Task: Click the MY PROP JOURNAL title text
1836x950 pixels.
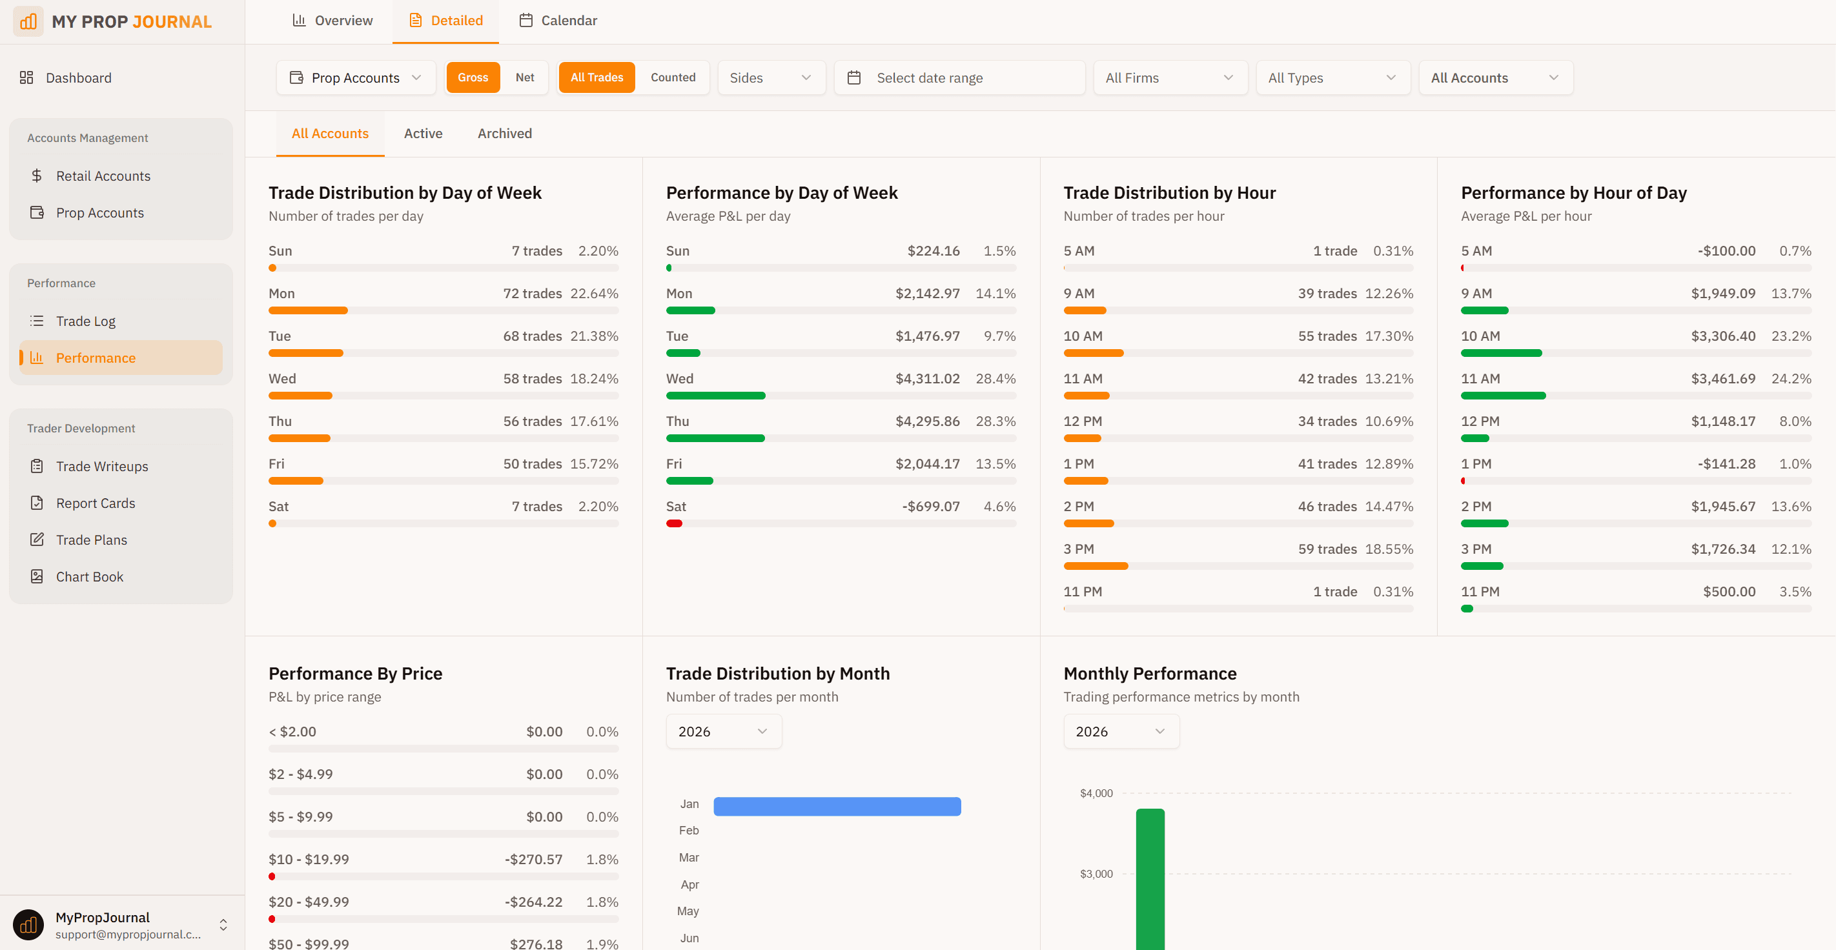Action: coord(132,21)
